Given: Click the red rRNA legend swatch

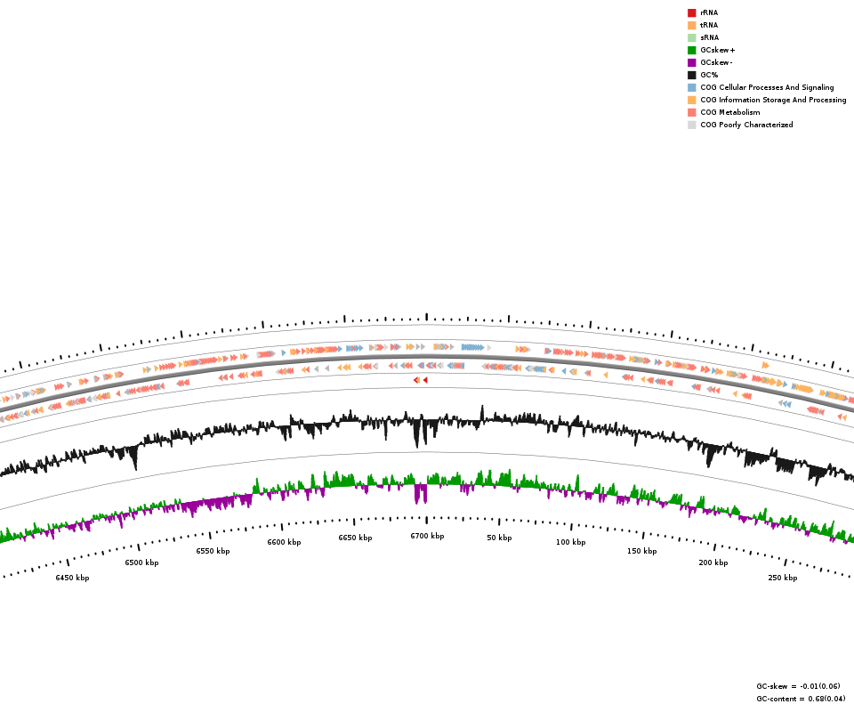Looking at the screenshot, I should click(691, 13).
